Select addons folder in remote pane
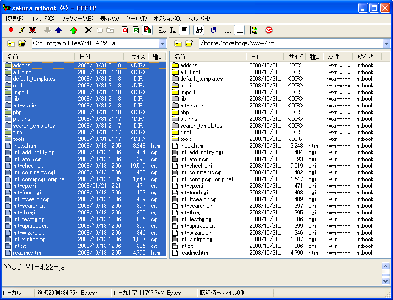393x300 pixels. (189, 65)
